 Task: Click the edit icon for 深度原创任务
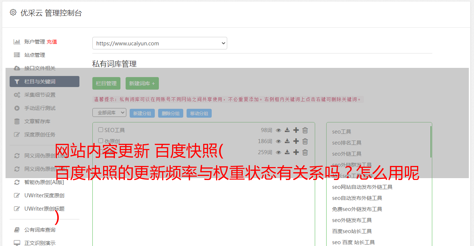pos(17,135)
